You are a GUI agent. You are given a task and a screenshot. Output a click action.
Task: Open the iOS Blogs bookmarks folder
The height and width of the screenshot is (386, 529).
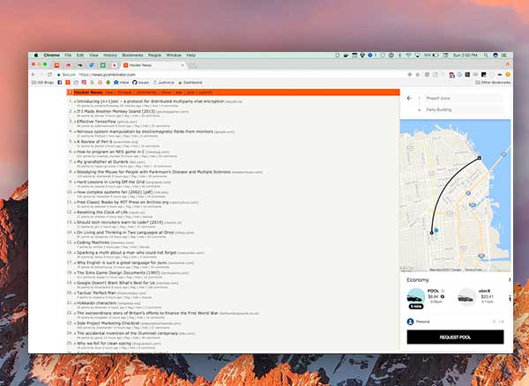pyautogui.click(x=42, y=82)
